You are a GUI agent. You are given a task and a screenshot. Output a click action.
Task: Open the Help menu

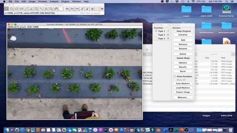tap(86, 1)
